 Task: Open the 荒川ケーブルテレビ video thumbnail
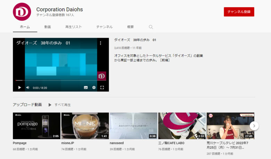230,126
